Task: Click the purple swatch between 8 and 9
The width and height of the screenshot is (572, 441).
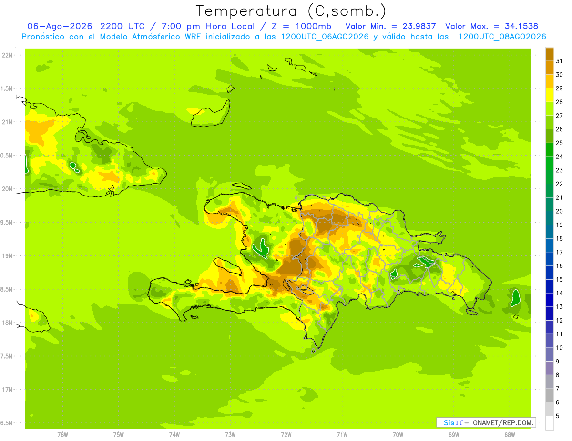Action: tap(550, 368)
